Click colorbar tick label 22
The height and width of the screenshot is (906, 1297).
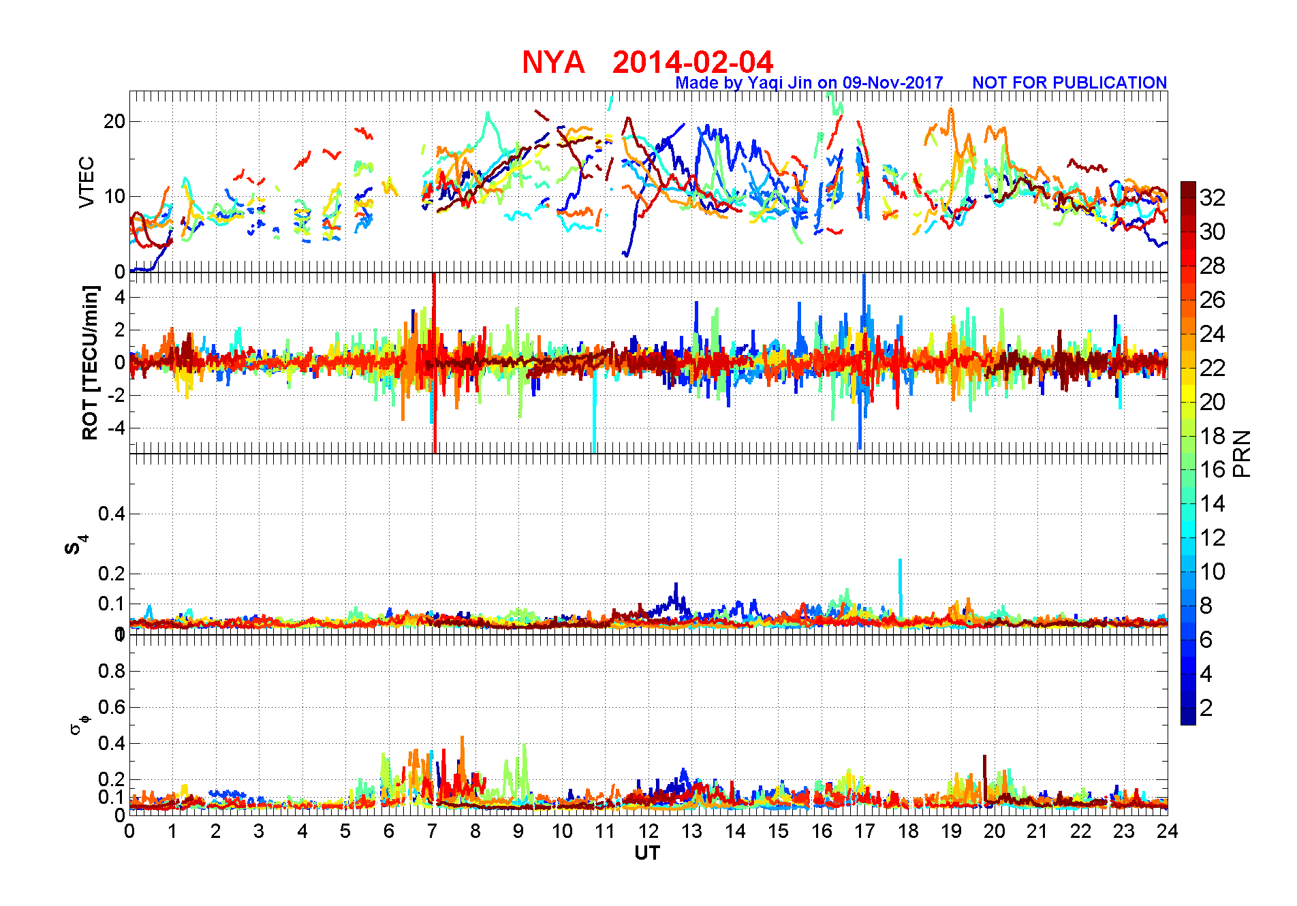click(1213, 368)
